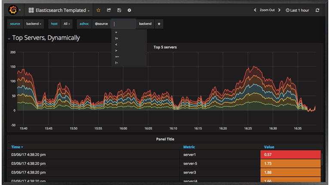The height and width of the screenshot is (185, 330).
Task: Focus the filter operator input field
Action: point(124,24)
